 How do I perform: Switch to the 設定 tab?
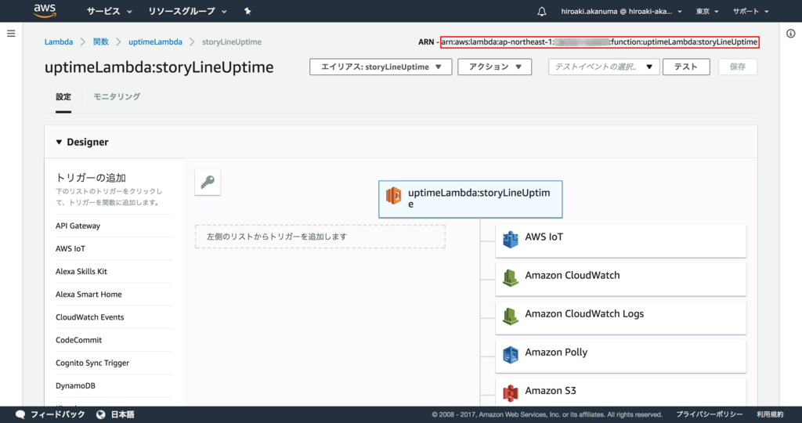pos(63,96)
